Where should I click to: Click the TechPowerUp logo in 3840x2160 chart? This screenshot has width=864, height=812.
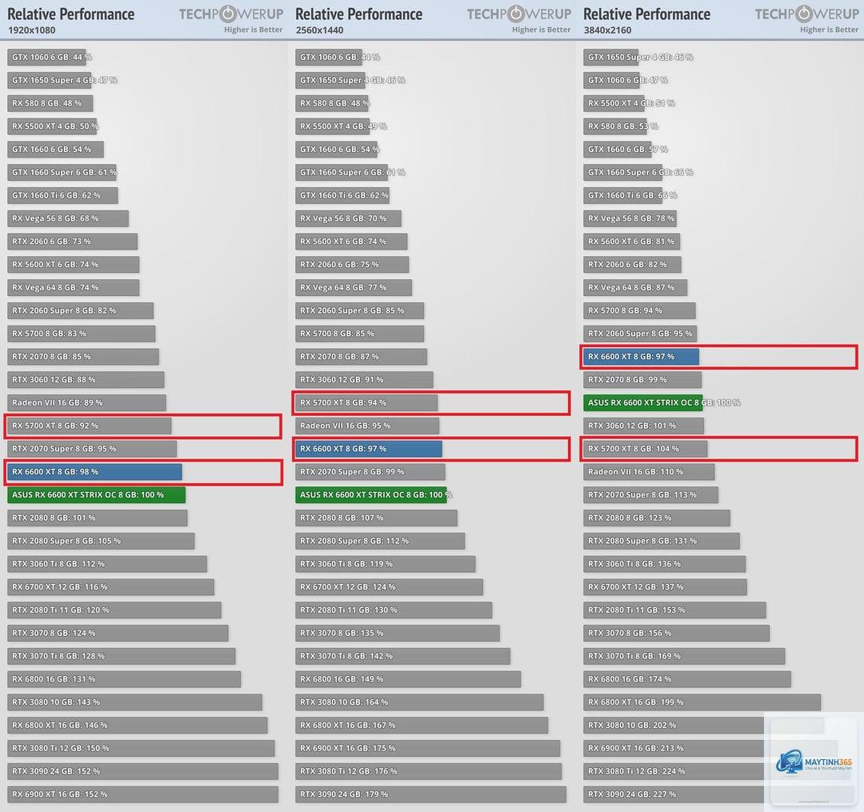click(806, 14)
